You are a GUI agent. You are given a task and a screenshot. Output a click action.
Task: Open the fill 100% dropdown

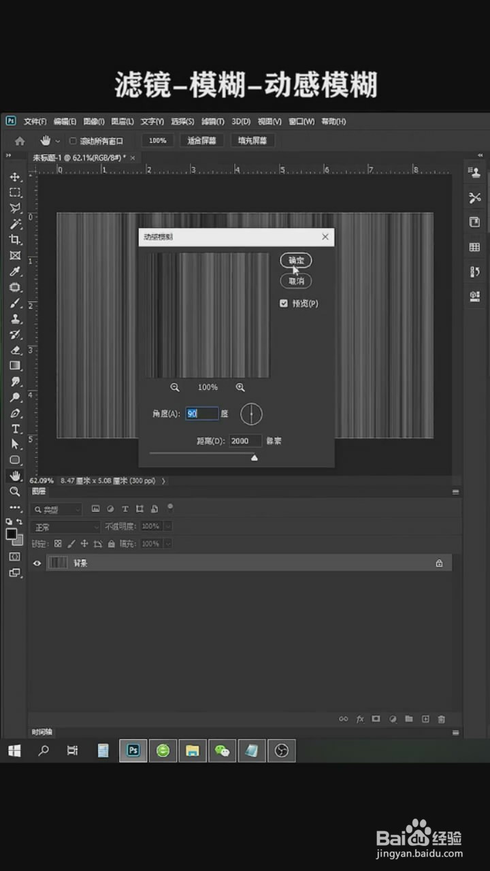tap(167, 544)
